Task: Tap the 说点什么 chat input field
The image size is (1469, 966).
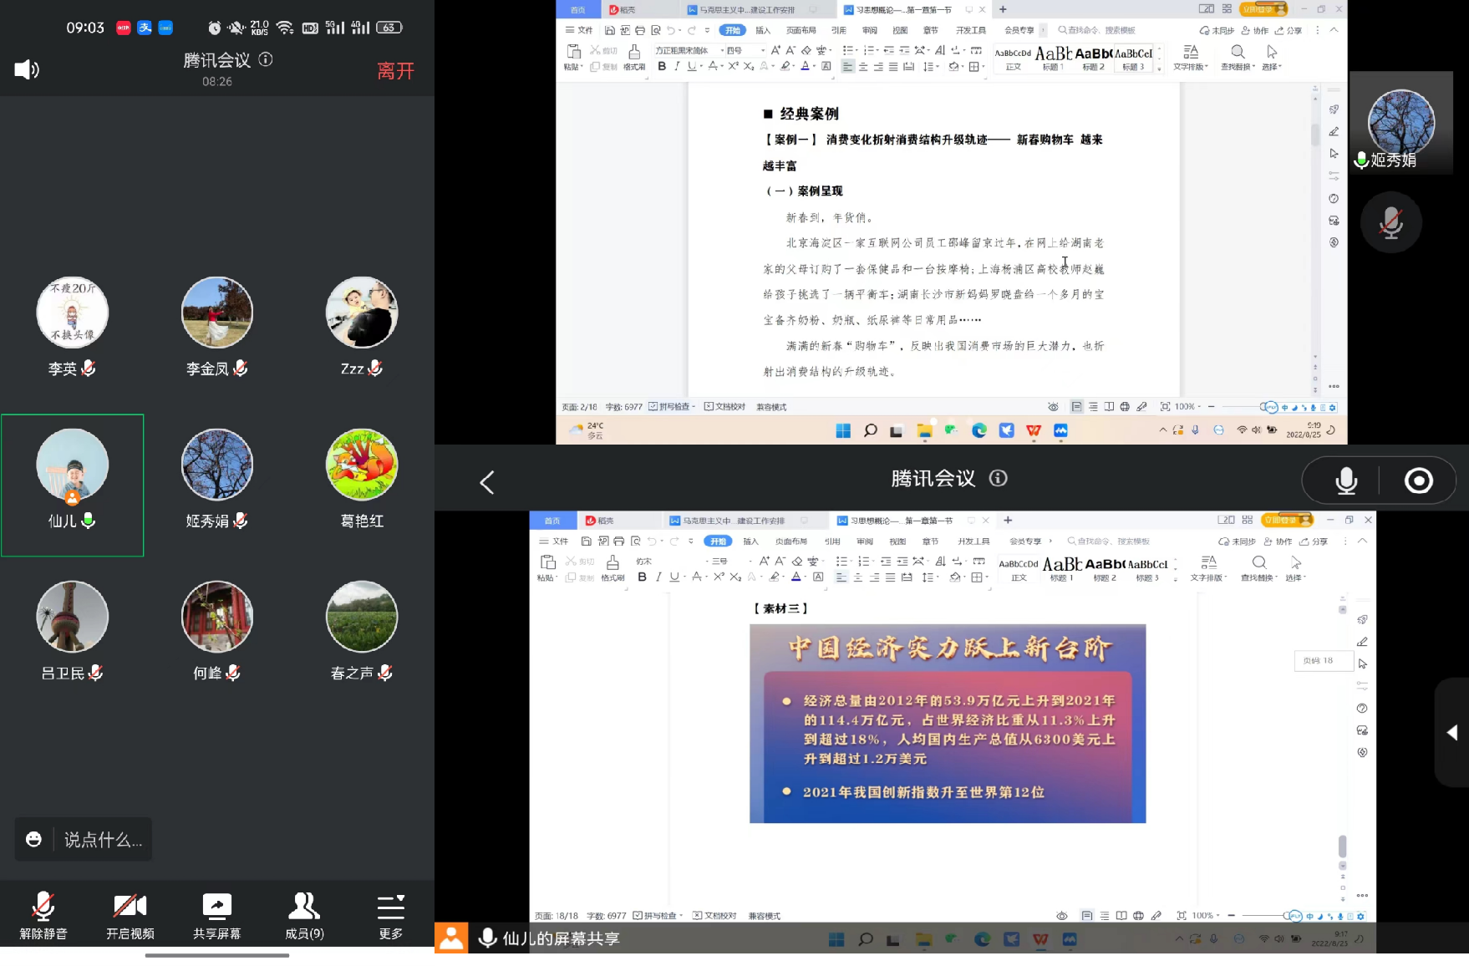Action: [x=103, y=840]
